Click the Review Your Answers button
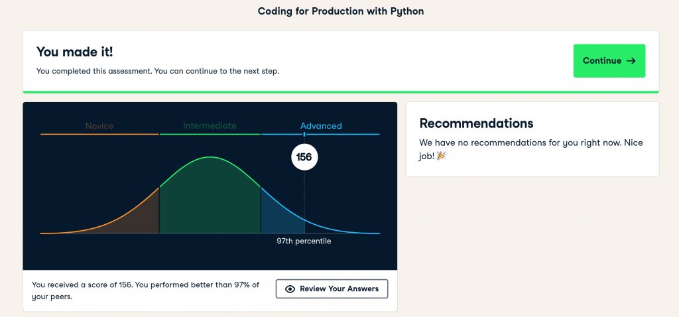Image resolution: width=679 pixels, height=317 pixels. 332,289
